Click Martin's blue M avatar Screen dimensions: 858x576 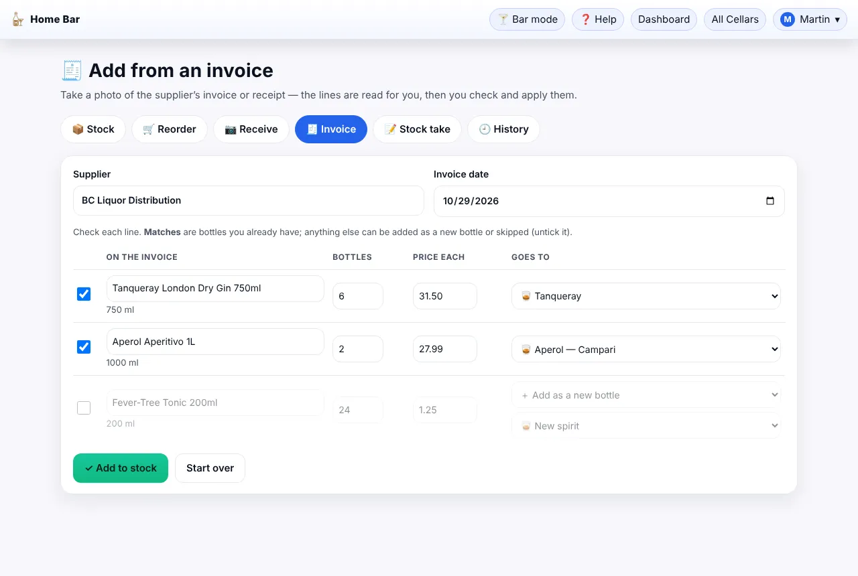(788, 19)
